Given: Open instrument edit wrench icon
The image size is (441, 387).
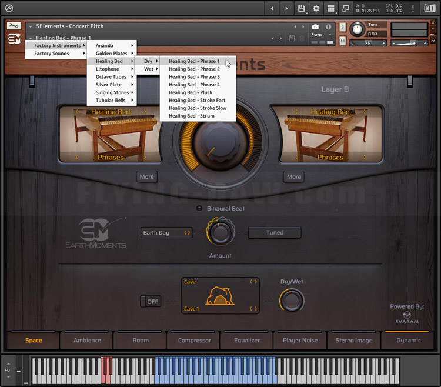Looking at the screenshot, I should point(14,26).
